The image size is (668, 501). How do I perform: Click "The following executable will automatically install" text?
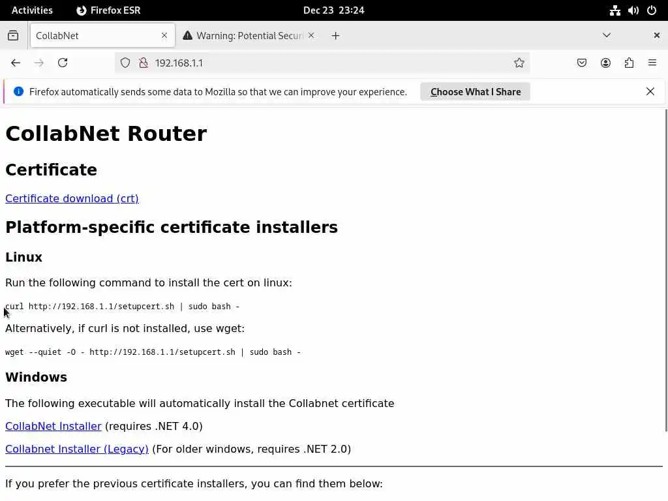[200, 403]
